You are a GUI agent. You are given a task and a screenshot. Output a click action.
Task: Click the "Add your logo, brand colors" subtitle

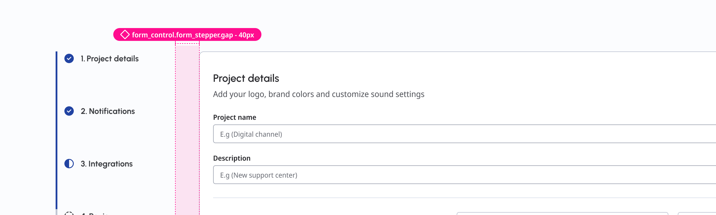point(318,94)
